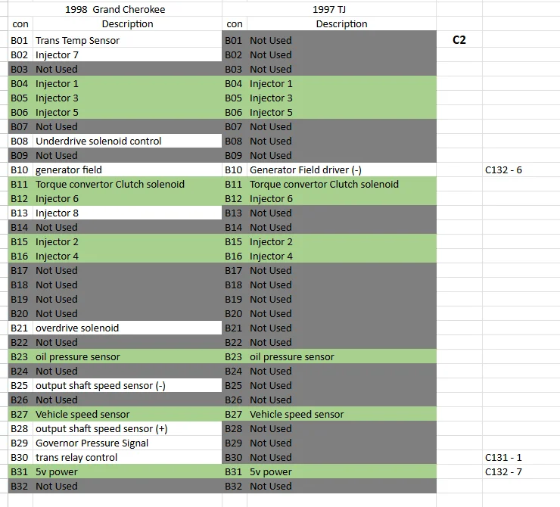This screenshot has height=507, width=560.
Task: Click the Governor Pressure Signal cell
Action: coord(127,443)
